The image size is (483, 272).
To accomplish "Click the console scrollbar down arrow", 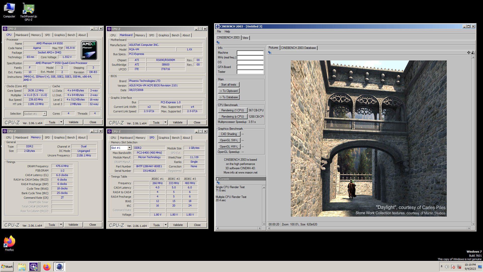I will click(x=264, y=224).
